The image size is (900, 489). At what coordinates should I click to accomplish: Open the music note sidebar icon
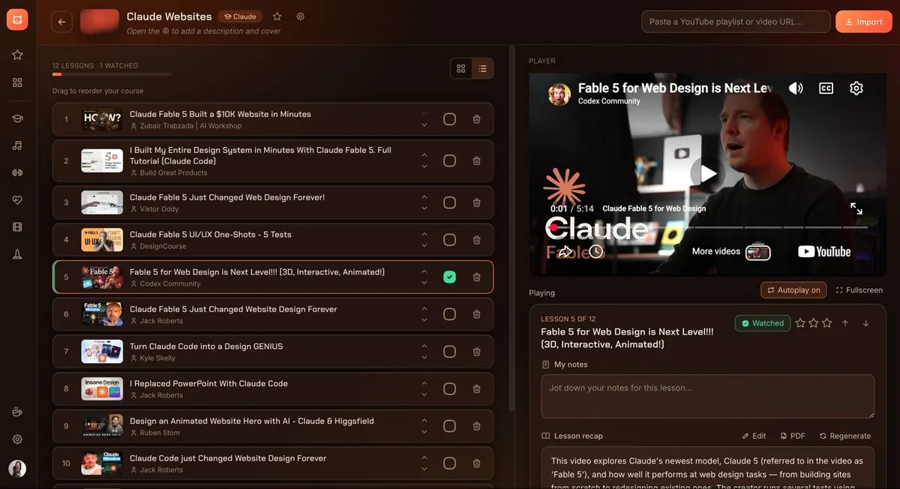coord(17,145)
